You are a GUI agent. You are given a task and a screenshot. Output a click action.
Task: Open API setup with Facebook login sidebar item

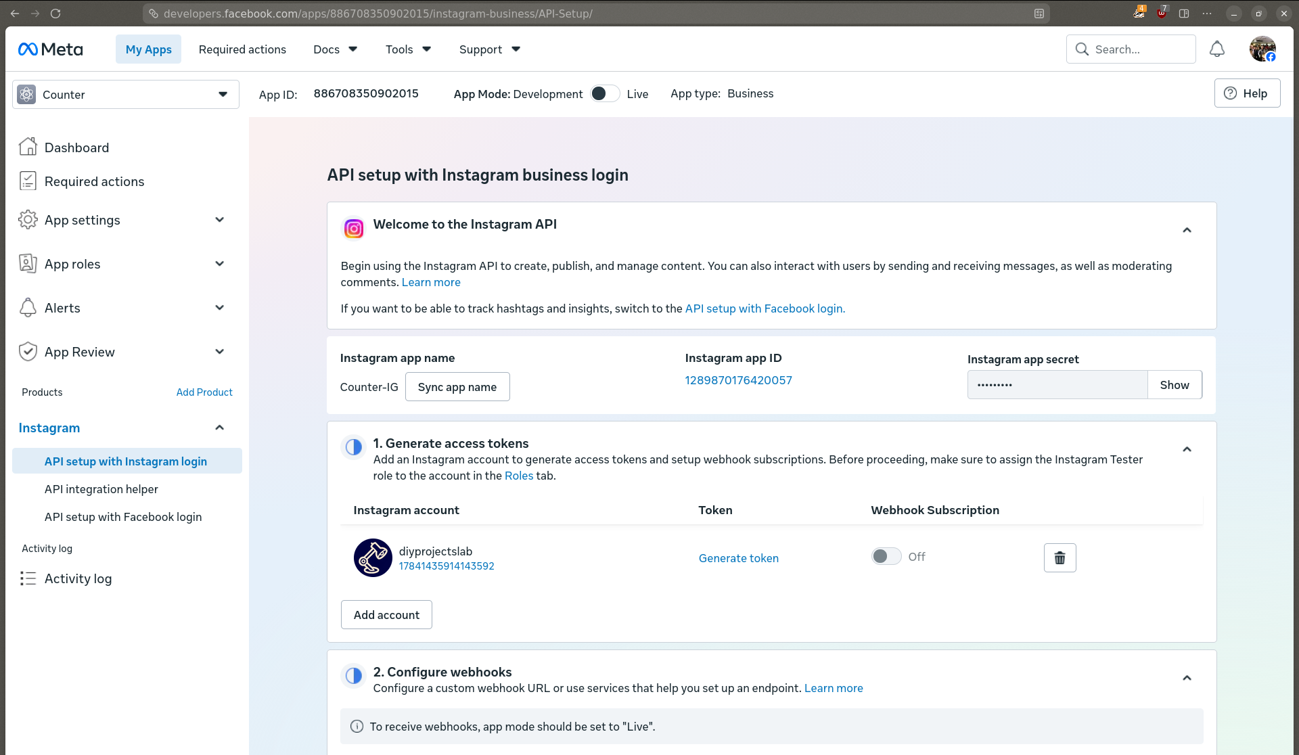pyautogui.click(x=123, y=517)
